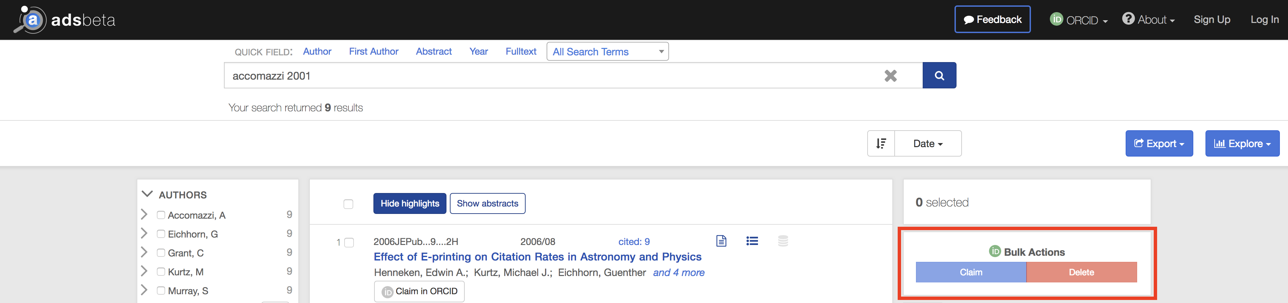Click the data products database icon
The image size is (1288, 303).
783,241
